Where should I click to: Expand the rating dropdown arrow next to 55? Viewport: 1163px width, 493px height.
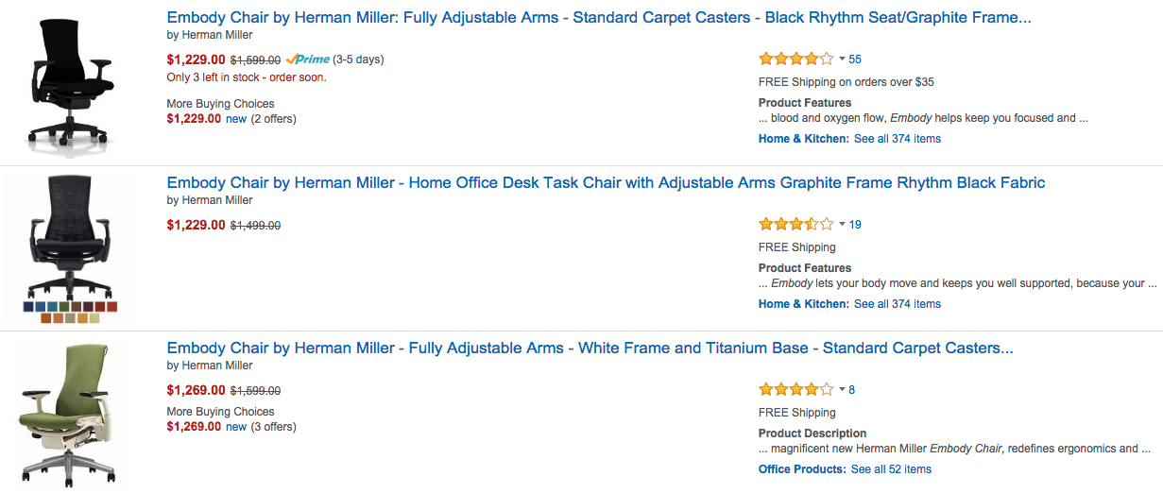pyautogui.click(x=842, y=59)
